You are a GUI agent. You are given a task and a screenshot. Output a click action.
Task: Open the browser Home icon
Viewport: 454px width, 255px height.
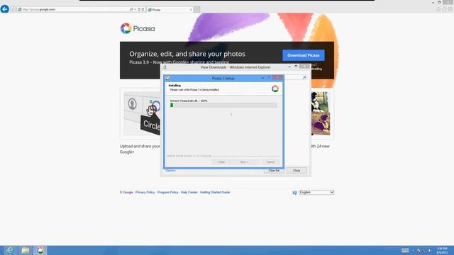438,9
